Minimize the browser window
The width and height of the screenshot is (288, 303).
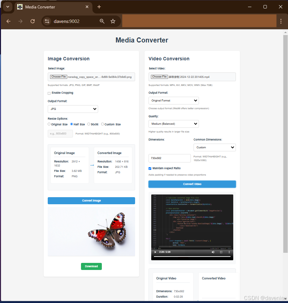(250, 7)
